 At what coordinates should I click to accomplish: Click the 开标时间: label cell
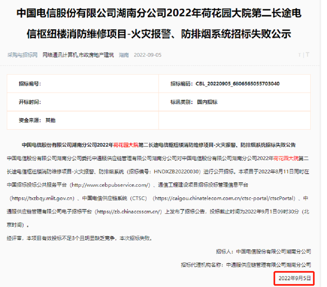(x=83, y=102)
